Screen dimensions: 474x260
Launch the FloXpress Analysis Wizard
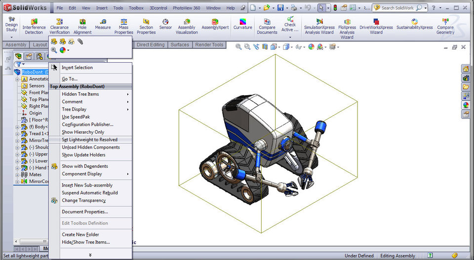click(x=347, y=29)
